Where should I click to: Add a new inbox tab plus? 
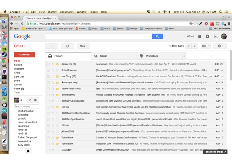pyautogui.click(x=184, y=56)
